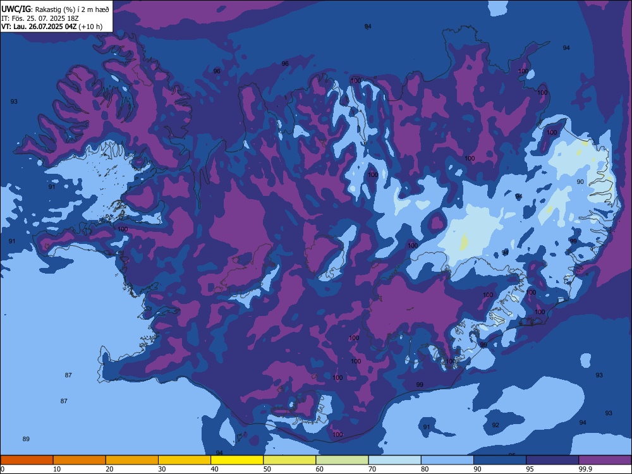Click the '89' humidity value on the map
This screenshot has height=474, width=632.
26,439
